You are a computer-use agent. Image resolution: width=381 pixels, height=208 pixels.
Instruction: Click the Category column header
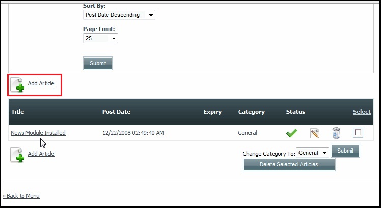click(x=252, y=112)
